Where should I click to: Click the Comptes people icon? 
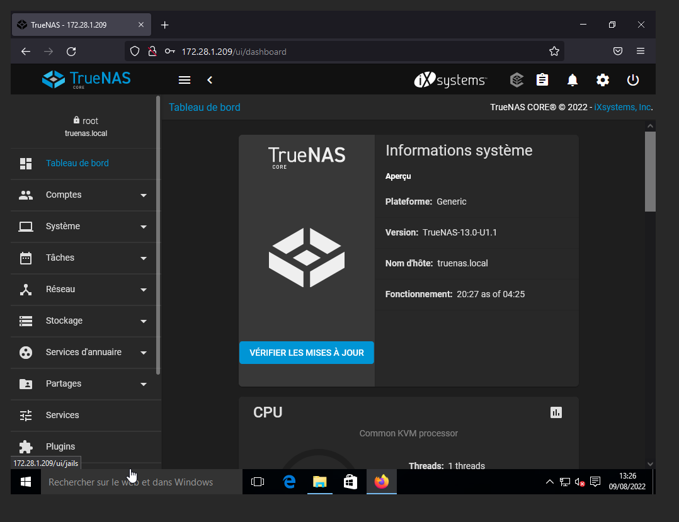26,195
